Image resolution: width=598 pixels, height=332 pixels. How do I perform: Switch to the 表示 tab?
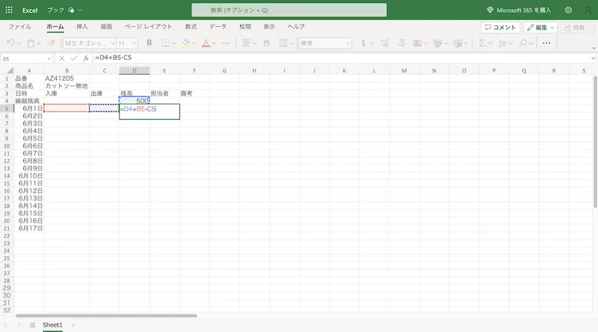(x=269, y=27)
